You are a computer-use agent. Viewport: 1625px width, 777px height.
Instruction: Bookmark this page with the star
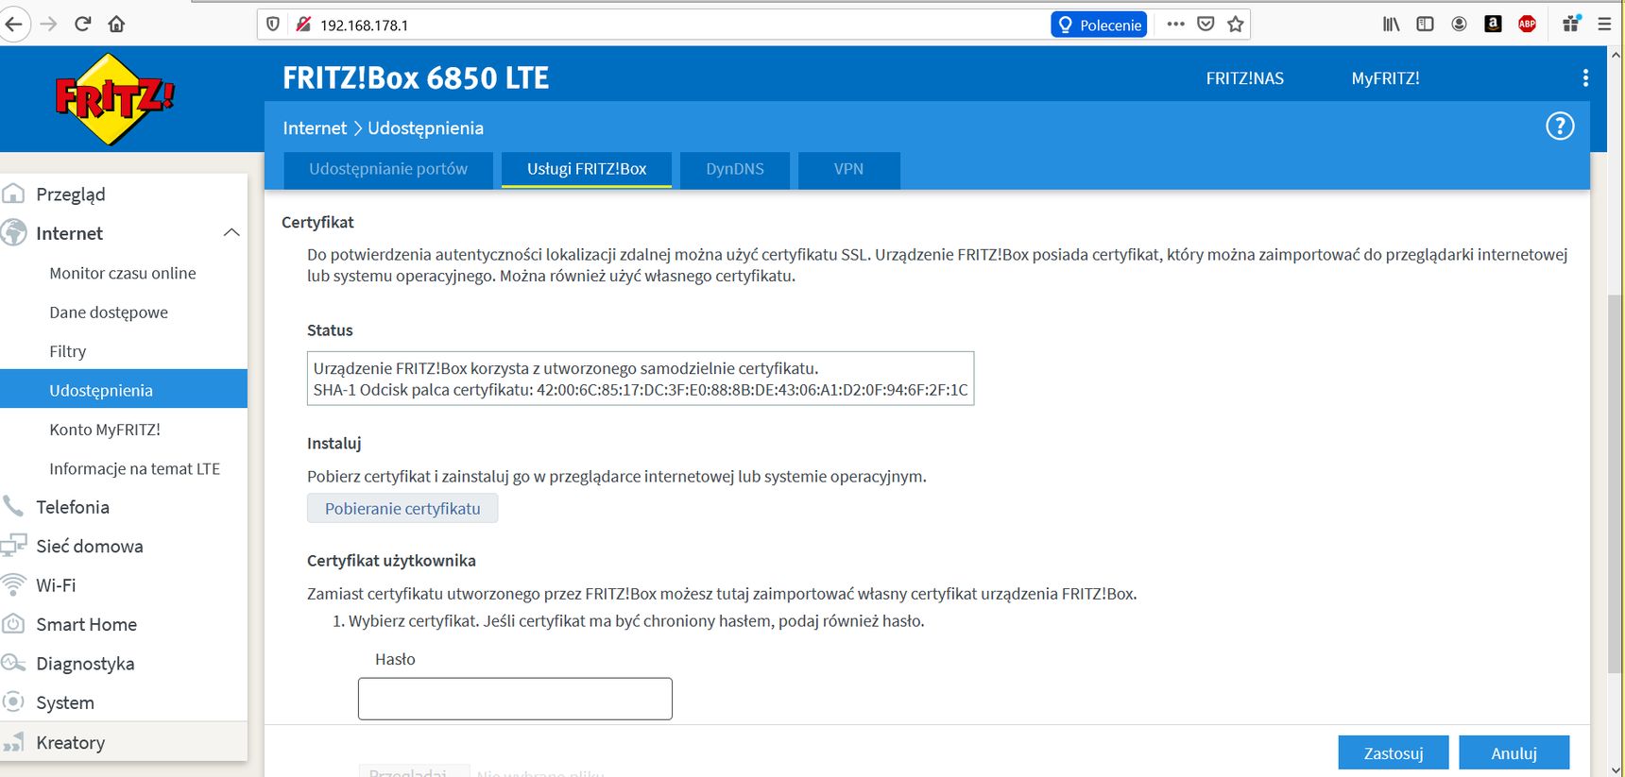click(1235, 25)
